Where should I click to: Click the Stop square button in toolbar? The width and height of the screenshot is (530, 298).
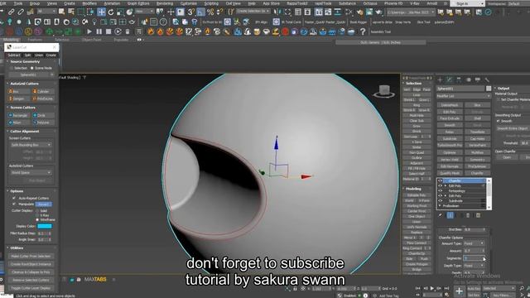tap(108, 31)
